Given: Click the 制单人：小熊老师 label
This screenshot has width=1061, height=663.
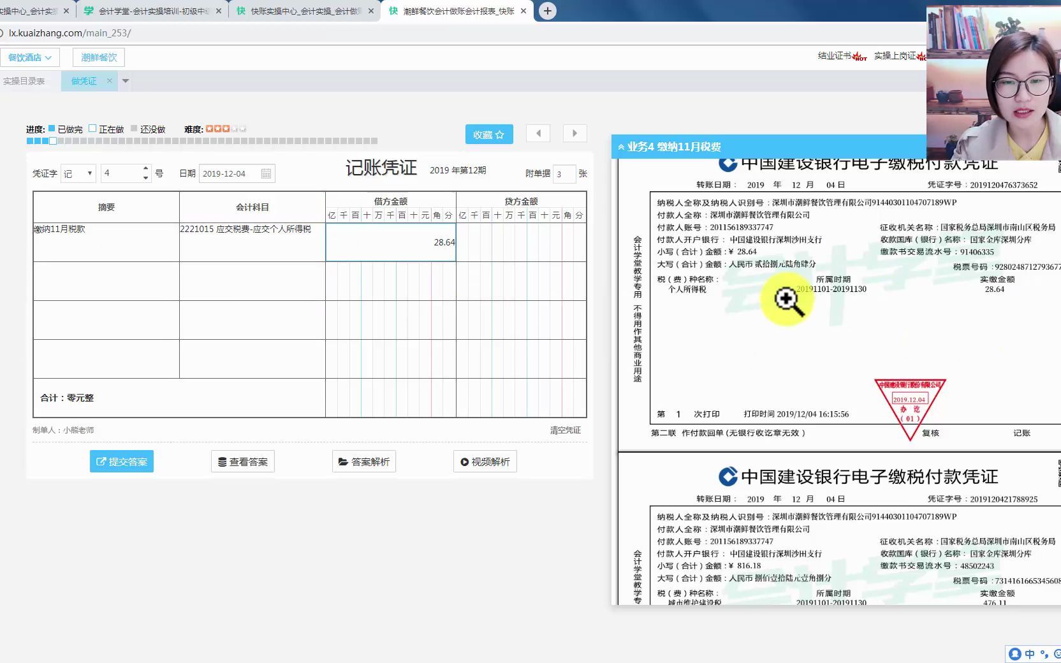Looking at the screenshot, I should (63, 430).
